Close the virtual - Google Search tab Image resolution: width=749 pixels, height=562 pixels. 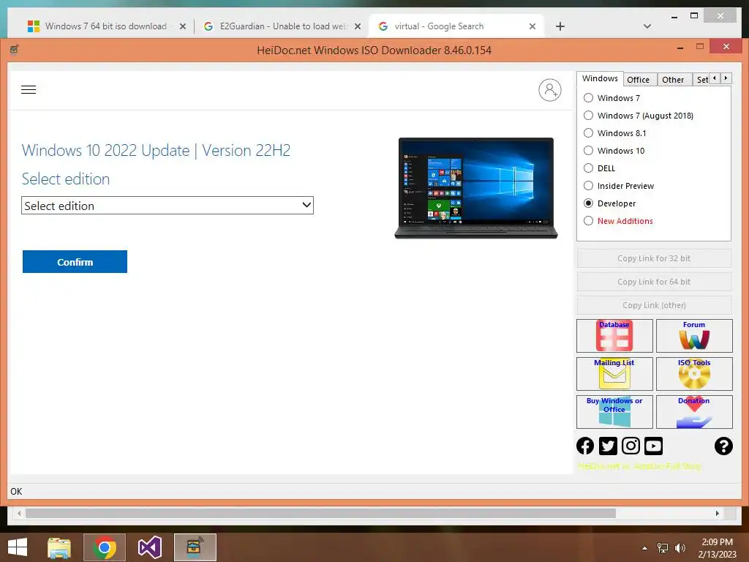point(532,26)
